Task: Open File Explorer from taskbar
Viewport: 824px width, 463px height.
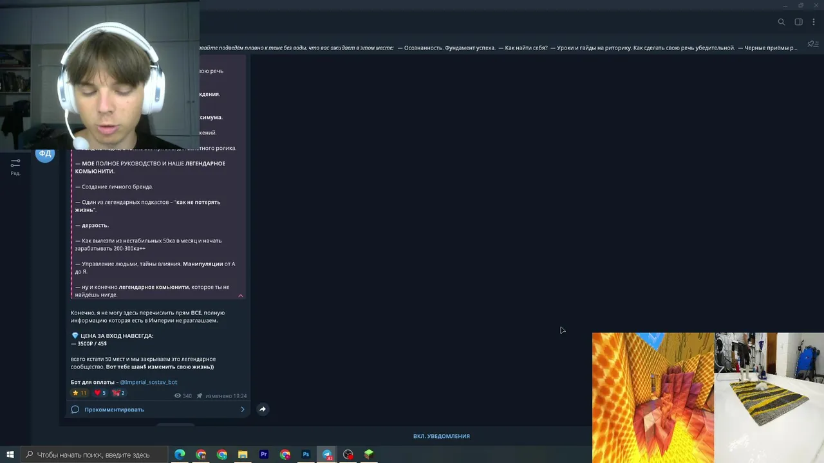Action: click(243, 455)
